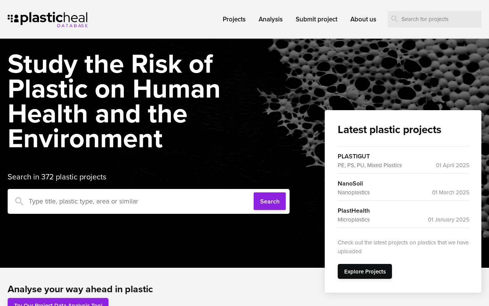The height and width of the screenshot is (306, 489).
Task: Click the Project Data Analysis Tool button
Action: (58, 303)
